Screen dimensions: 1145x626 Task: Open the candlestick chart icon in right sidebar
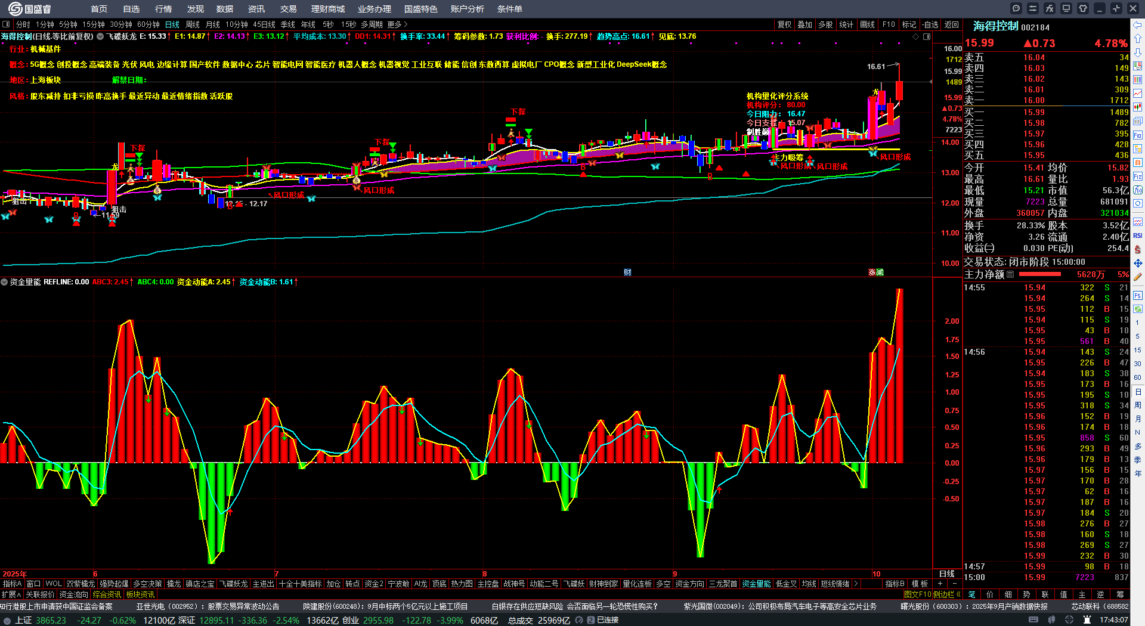1138,107
